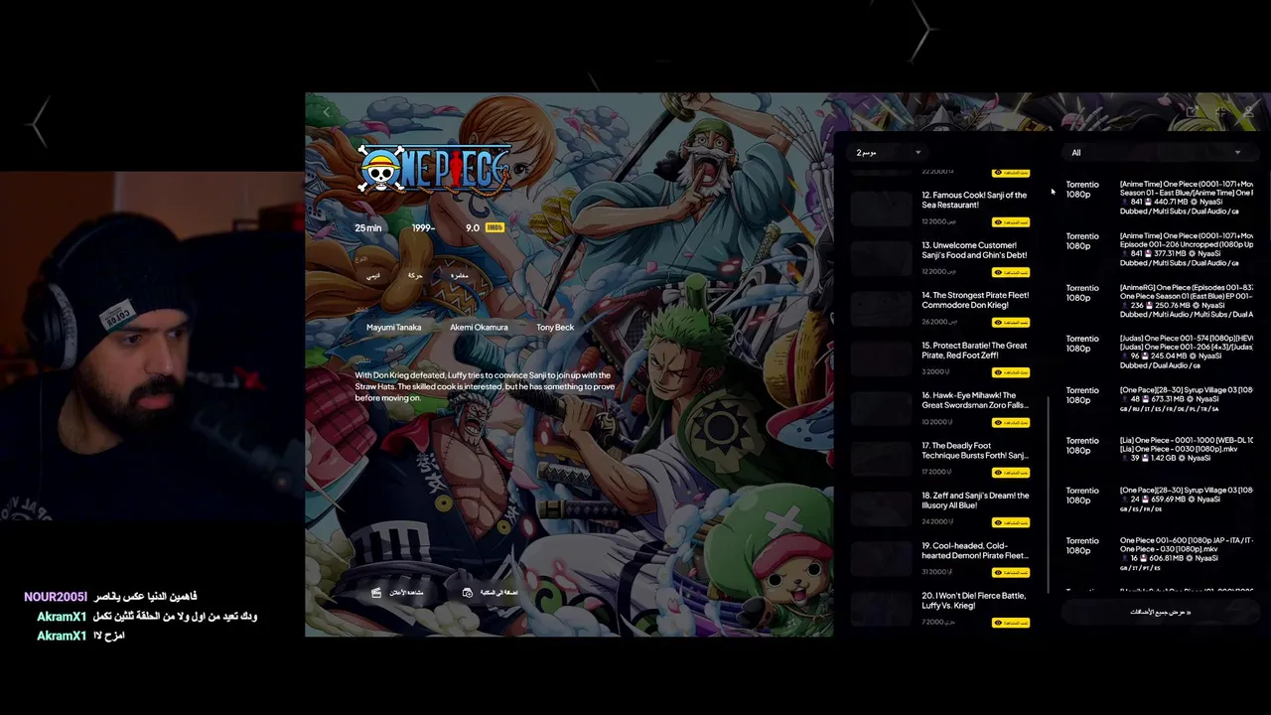The image size is (1271, 715).
Task: Click the 1999- release year text
Action: tap(424, 227)
